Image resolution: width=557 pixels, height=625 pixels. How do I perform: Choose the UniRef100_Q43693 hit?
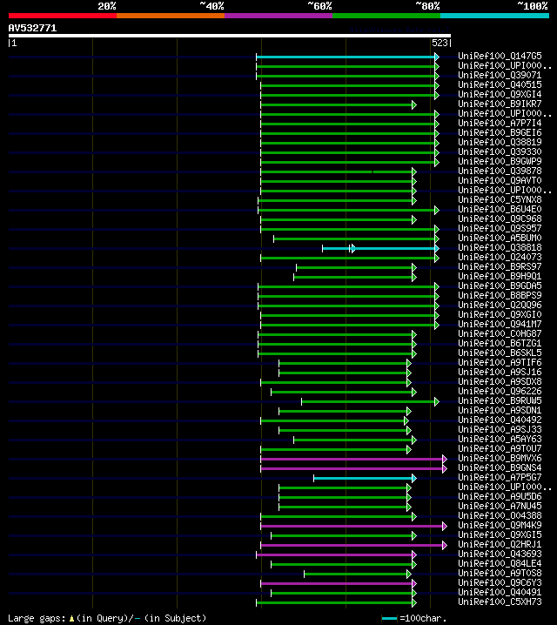500,554
